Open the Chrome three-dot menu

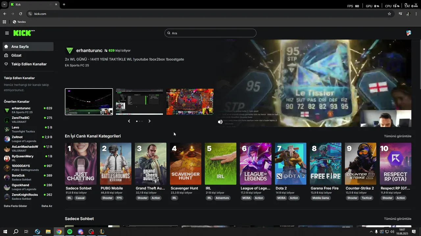click(x=416, y=14)
